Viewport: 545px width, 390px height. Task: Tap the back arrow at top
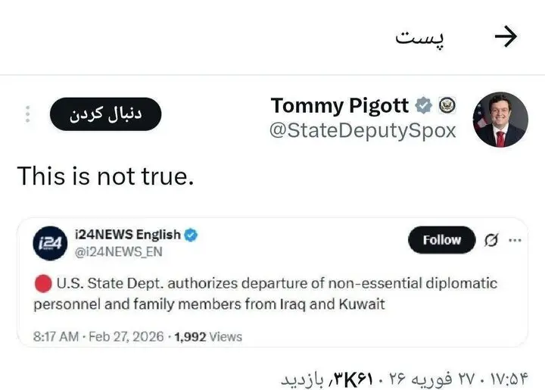506,36
